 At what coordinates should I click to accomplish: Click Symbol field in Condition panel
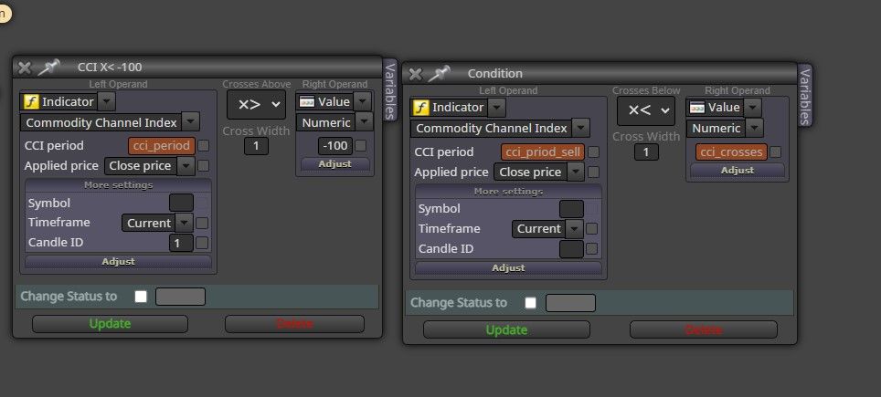tap(571, 209)
